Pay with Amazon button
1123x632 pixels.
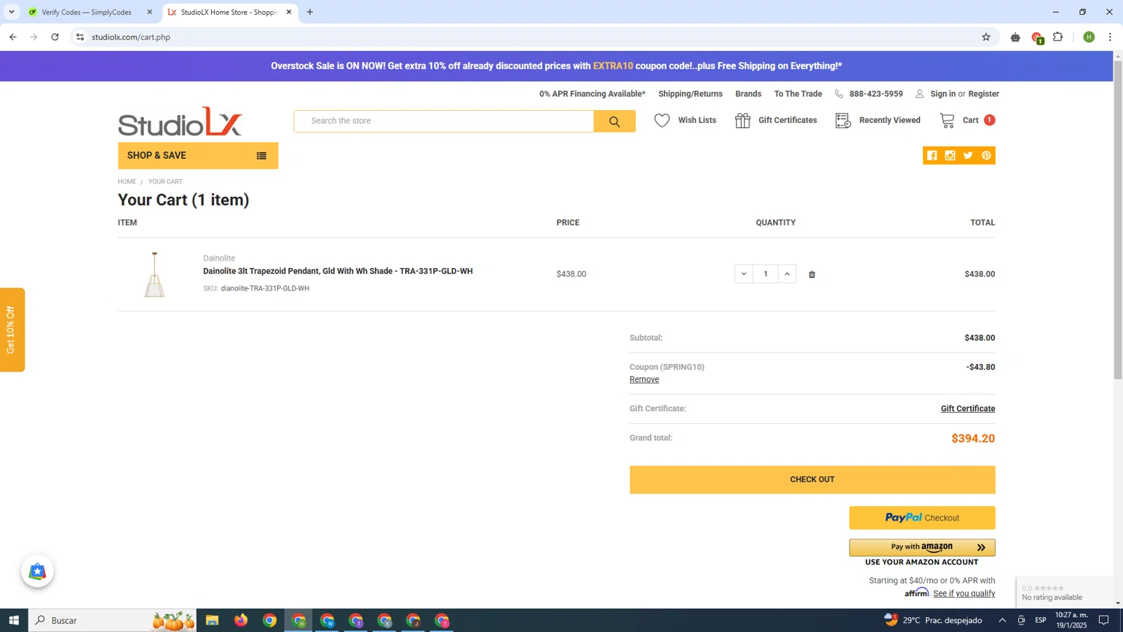(922, 547)
